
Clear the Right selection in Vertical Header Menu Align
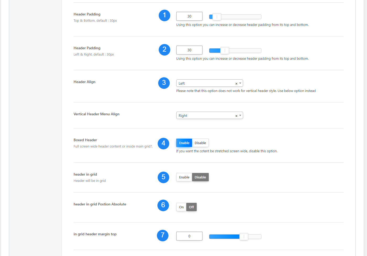pyautogui.click(x=236, y=115)
